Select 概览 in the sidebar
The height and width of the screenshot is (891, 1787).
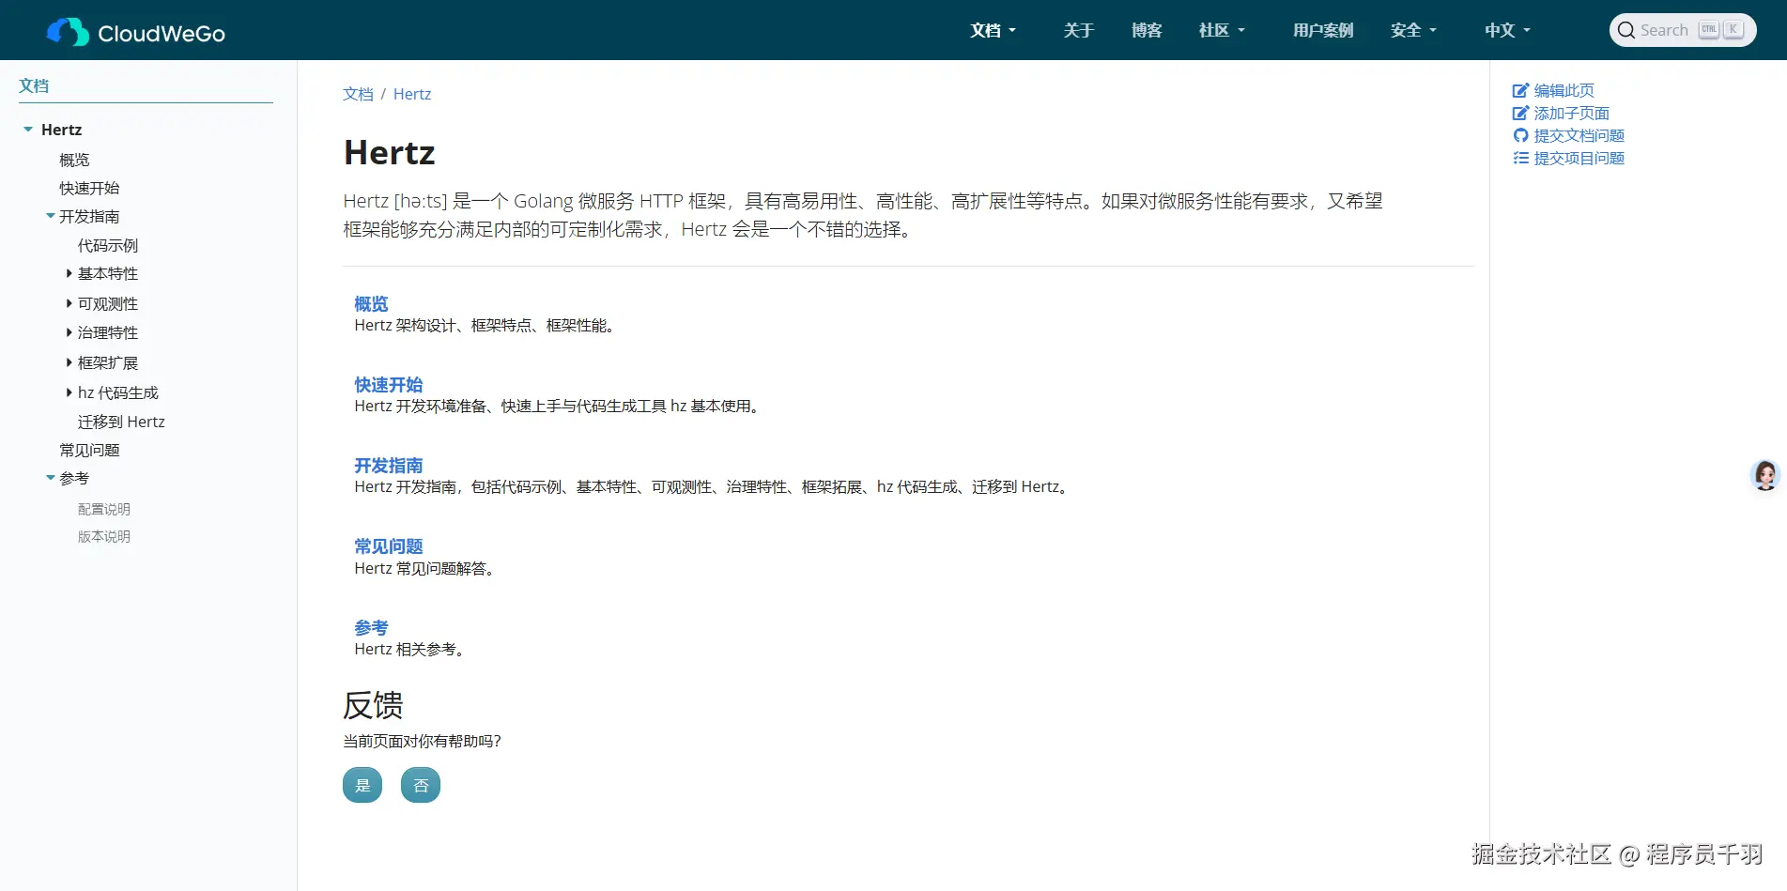coord(74,160)
